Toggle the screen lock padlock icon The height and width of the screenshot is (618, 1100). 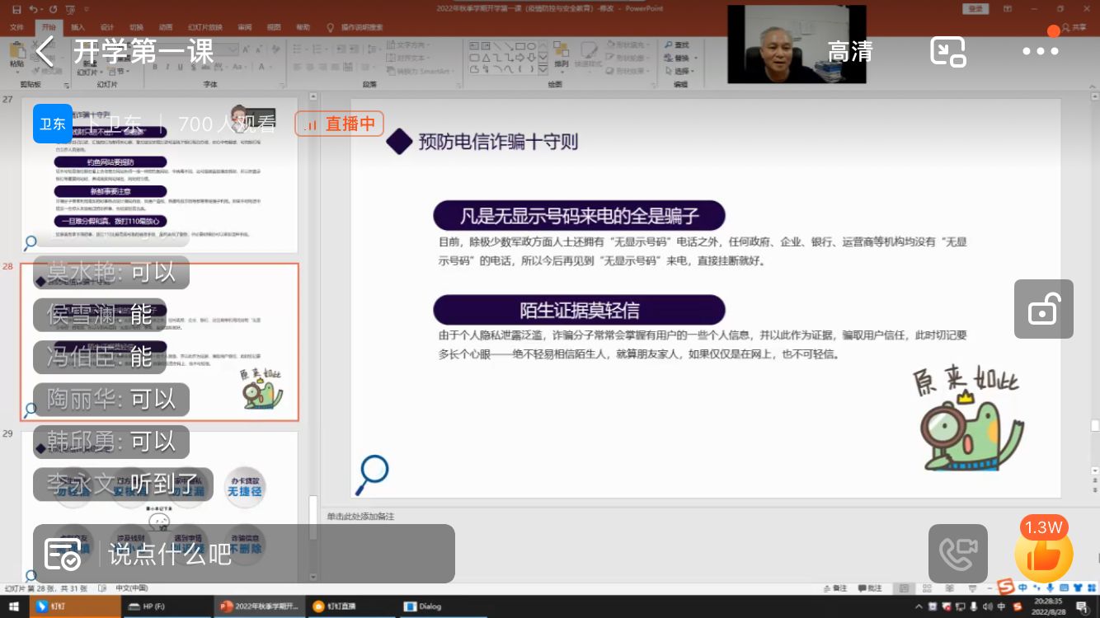point(1043,309)
